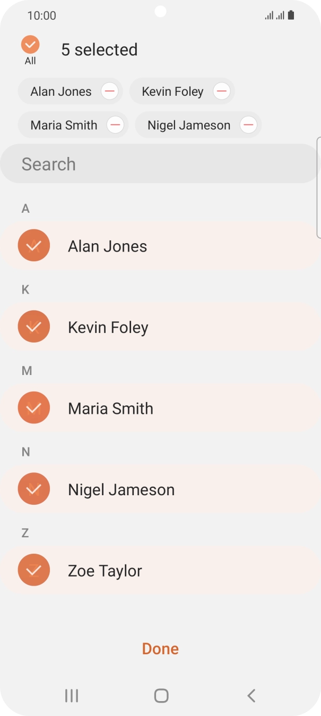Tap the battery status icon

291,15
